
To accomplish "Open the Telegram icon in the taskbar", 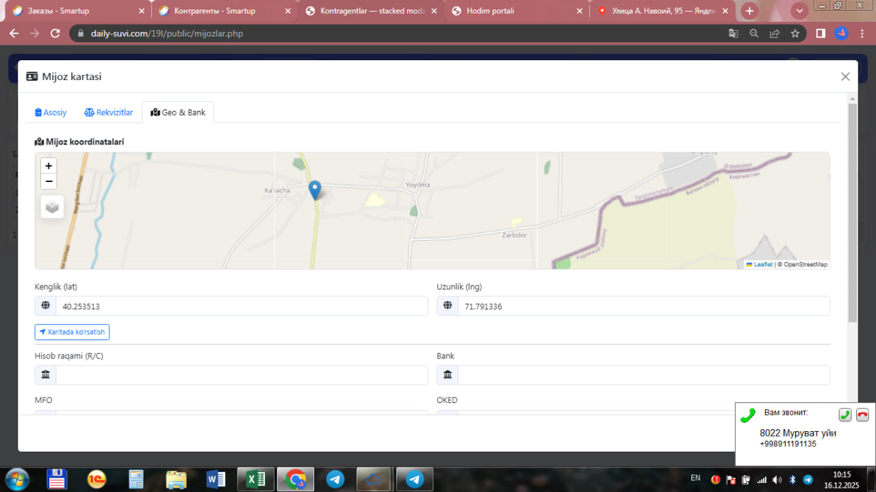I will pyautogui.click(x=335, y=479).
